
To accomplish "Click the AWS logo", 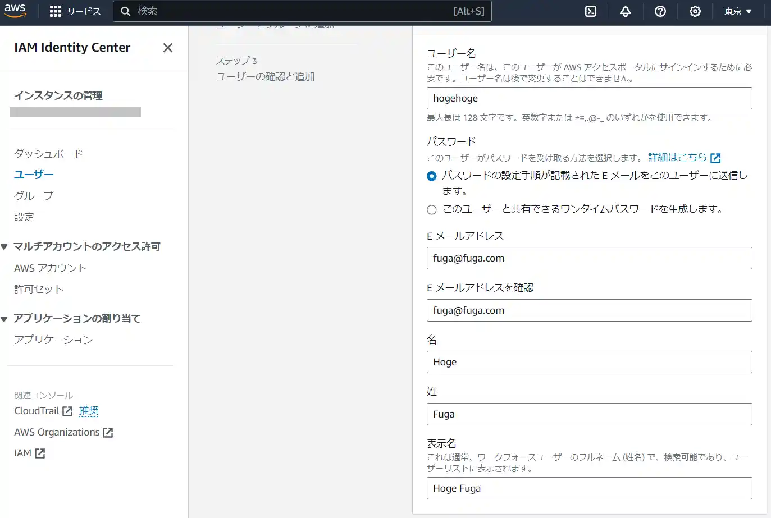I will coord(15,10).
